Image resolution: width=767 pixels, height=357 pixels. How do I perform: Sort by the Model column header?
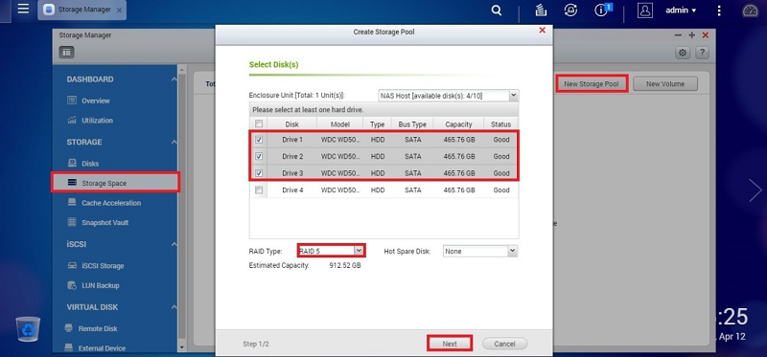click(x=340, y=124)
